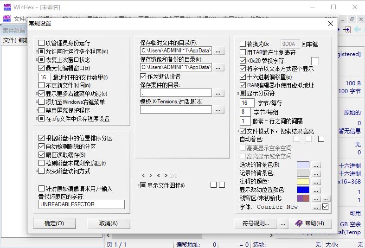
Task: Click the 字节/每行 value field
Action: point(247,102)
